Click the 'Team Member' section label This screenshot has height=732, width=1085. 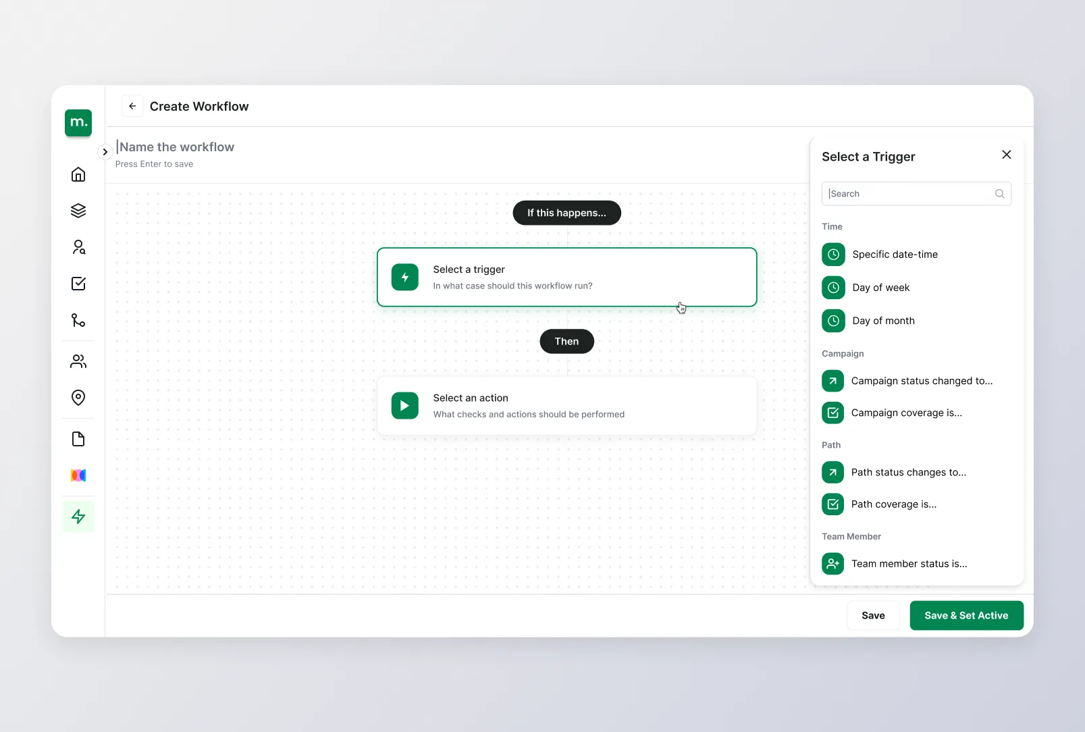tap(851, 536)
